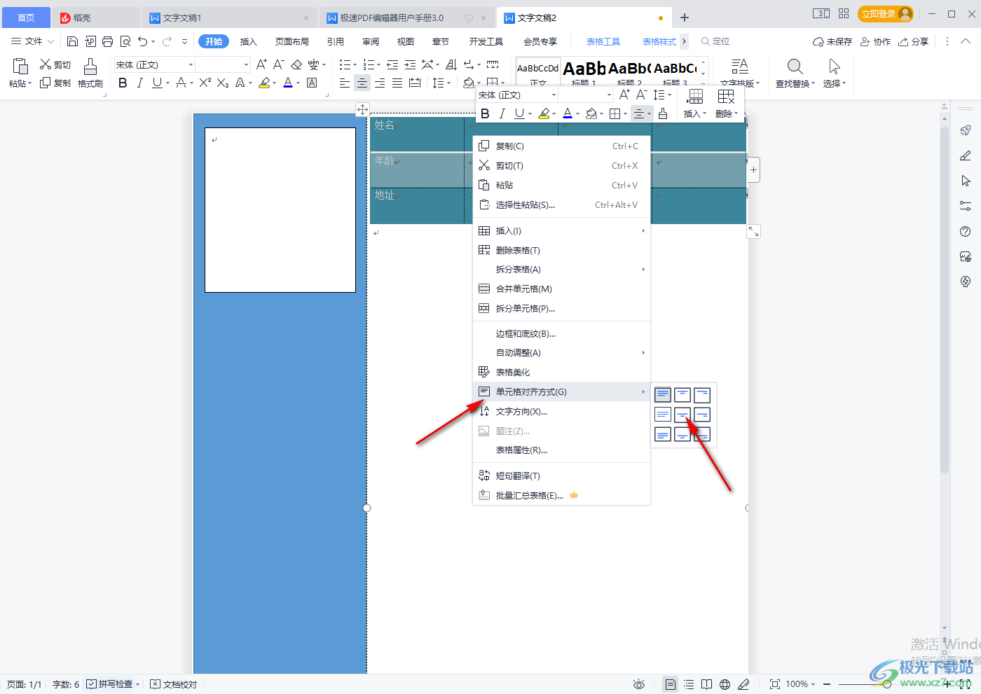
Task: Click ribbon yellow highlight color swatch
Action: pyautogui.click(x=264, y=83)
